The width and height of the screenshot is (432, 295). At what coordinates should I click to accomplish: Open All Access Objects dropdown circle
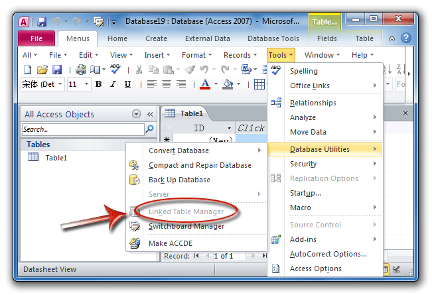(136, 114)
